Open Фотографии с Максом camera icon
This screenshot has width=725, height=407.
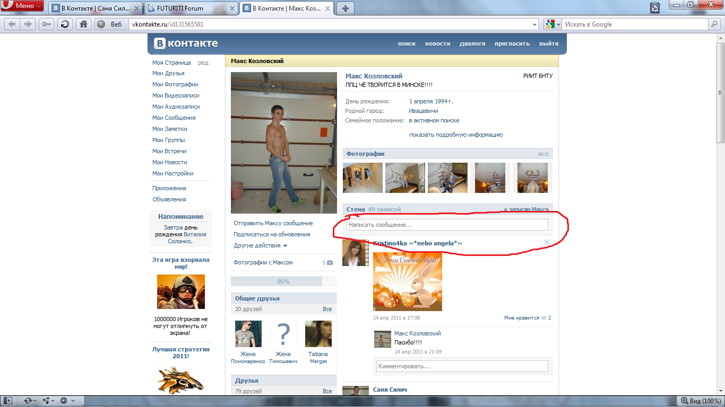pyautogui.click(x=330, y=262)
